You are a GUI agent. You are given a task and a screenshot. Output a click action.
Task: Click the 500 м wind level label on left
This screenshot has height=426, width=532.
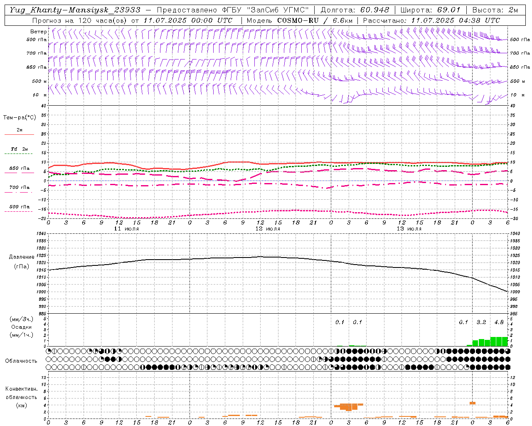[39, 81]
